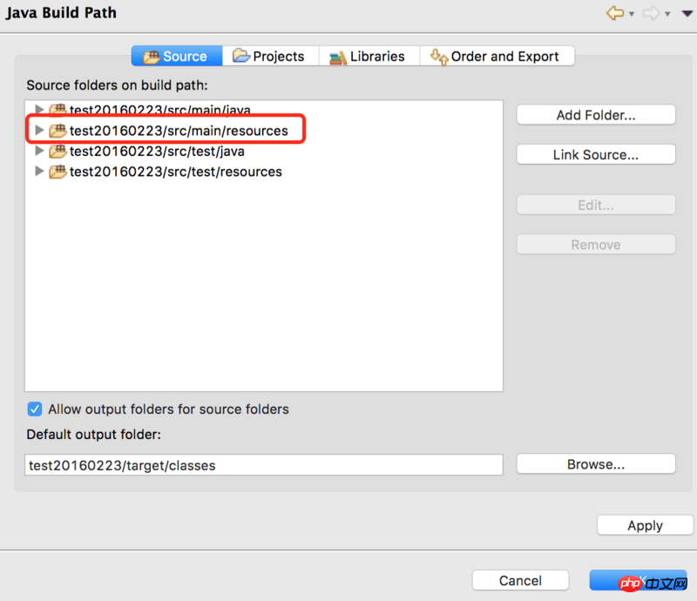The width and height of the screenshot is (697, 601).
Task: Switch to the Source tab
Action: [x=177, y=56]
